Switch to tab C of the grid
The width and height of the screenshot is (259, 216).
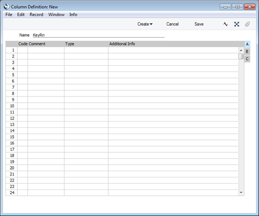pos(247,59)
